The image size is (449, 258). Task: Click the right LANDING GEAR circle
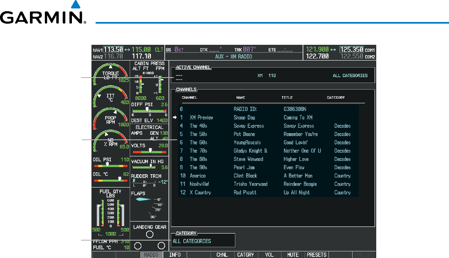(x=161, y=246)
